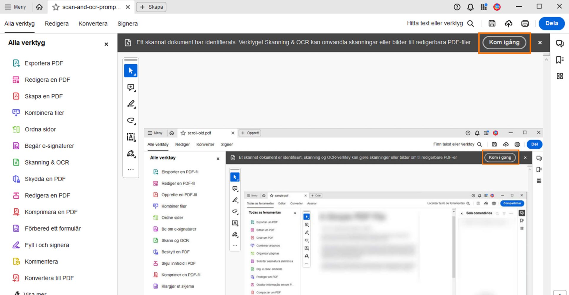Open the apps grid launcher icon
The image size is (569, 295).
click(x=484, y=7)
